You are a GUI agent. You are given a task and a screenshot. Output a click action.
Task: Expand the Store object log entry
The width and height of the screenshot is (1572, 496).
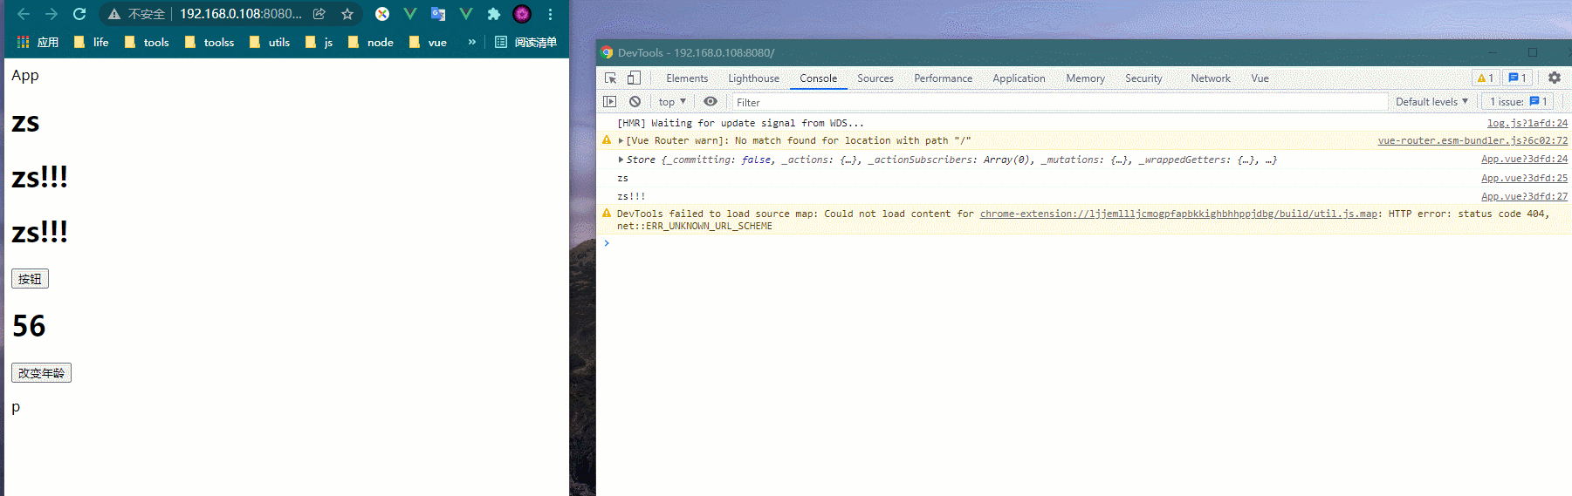coord(621,160)
